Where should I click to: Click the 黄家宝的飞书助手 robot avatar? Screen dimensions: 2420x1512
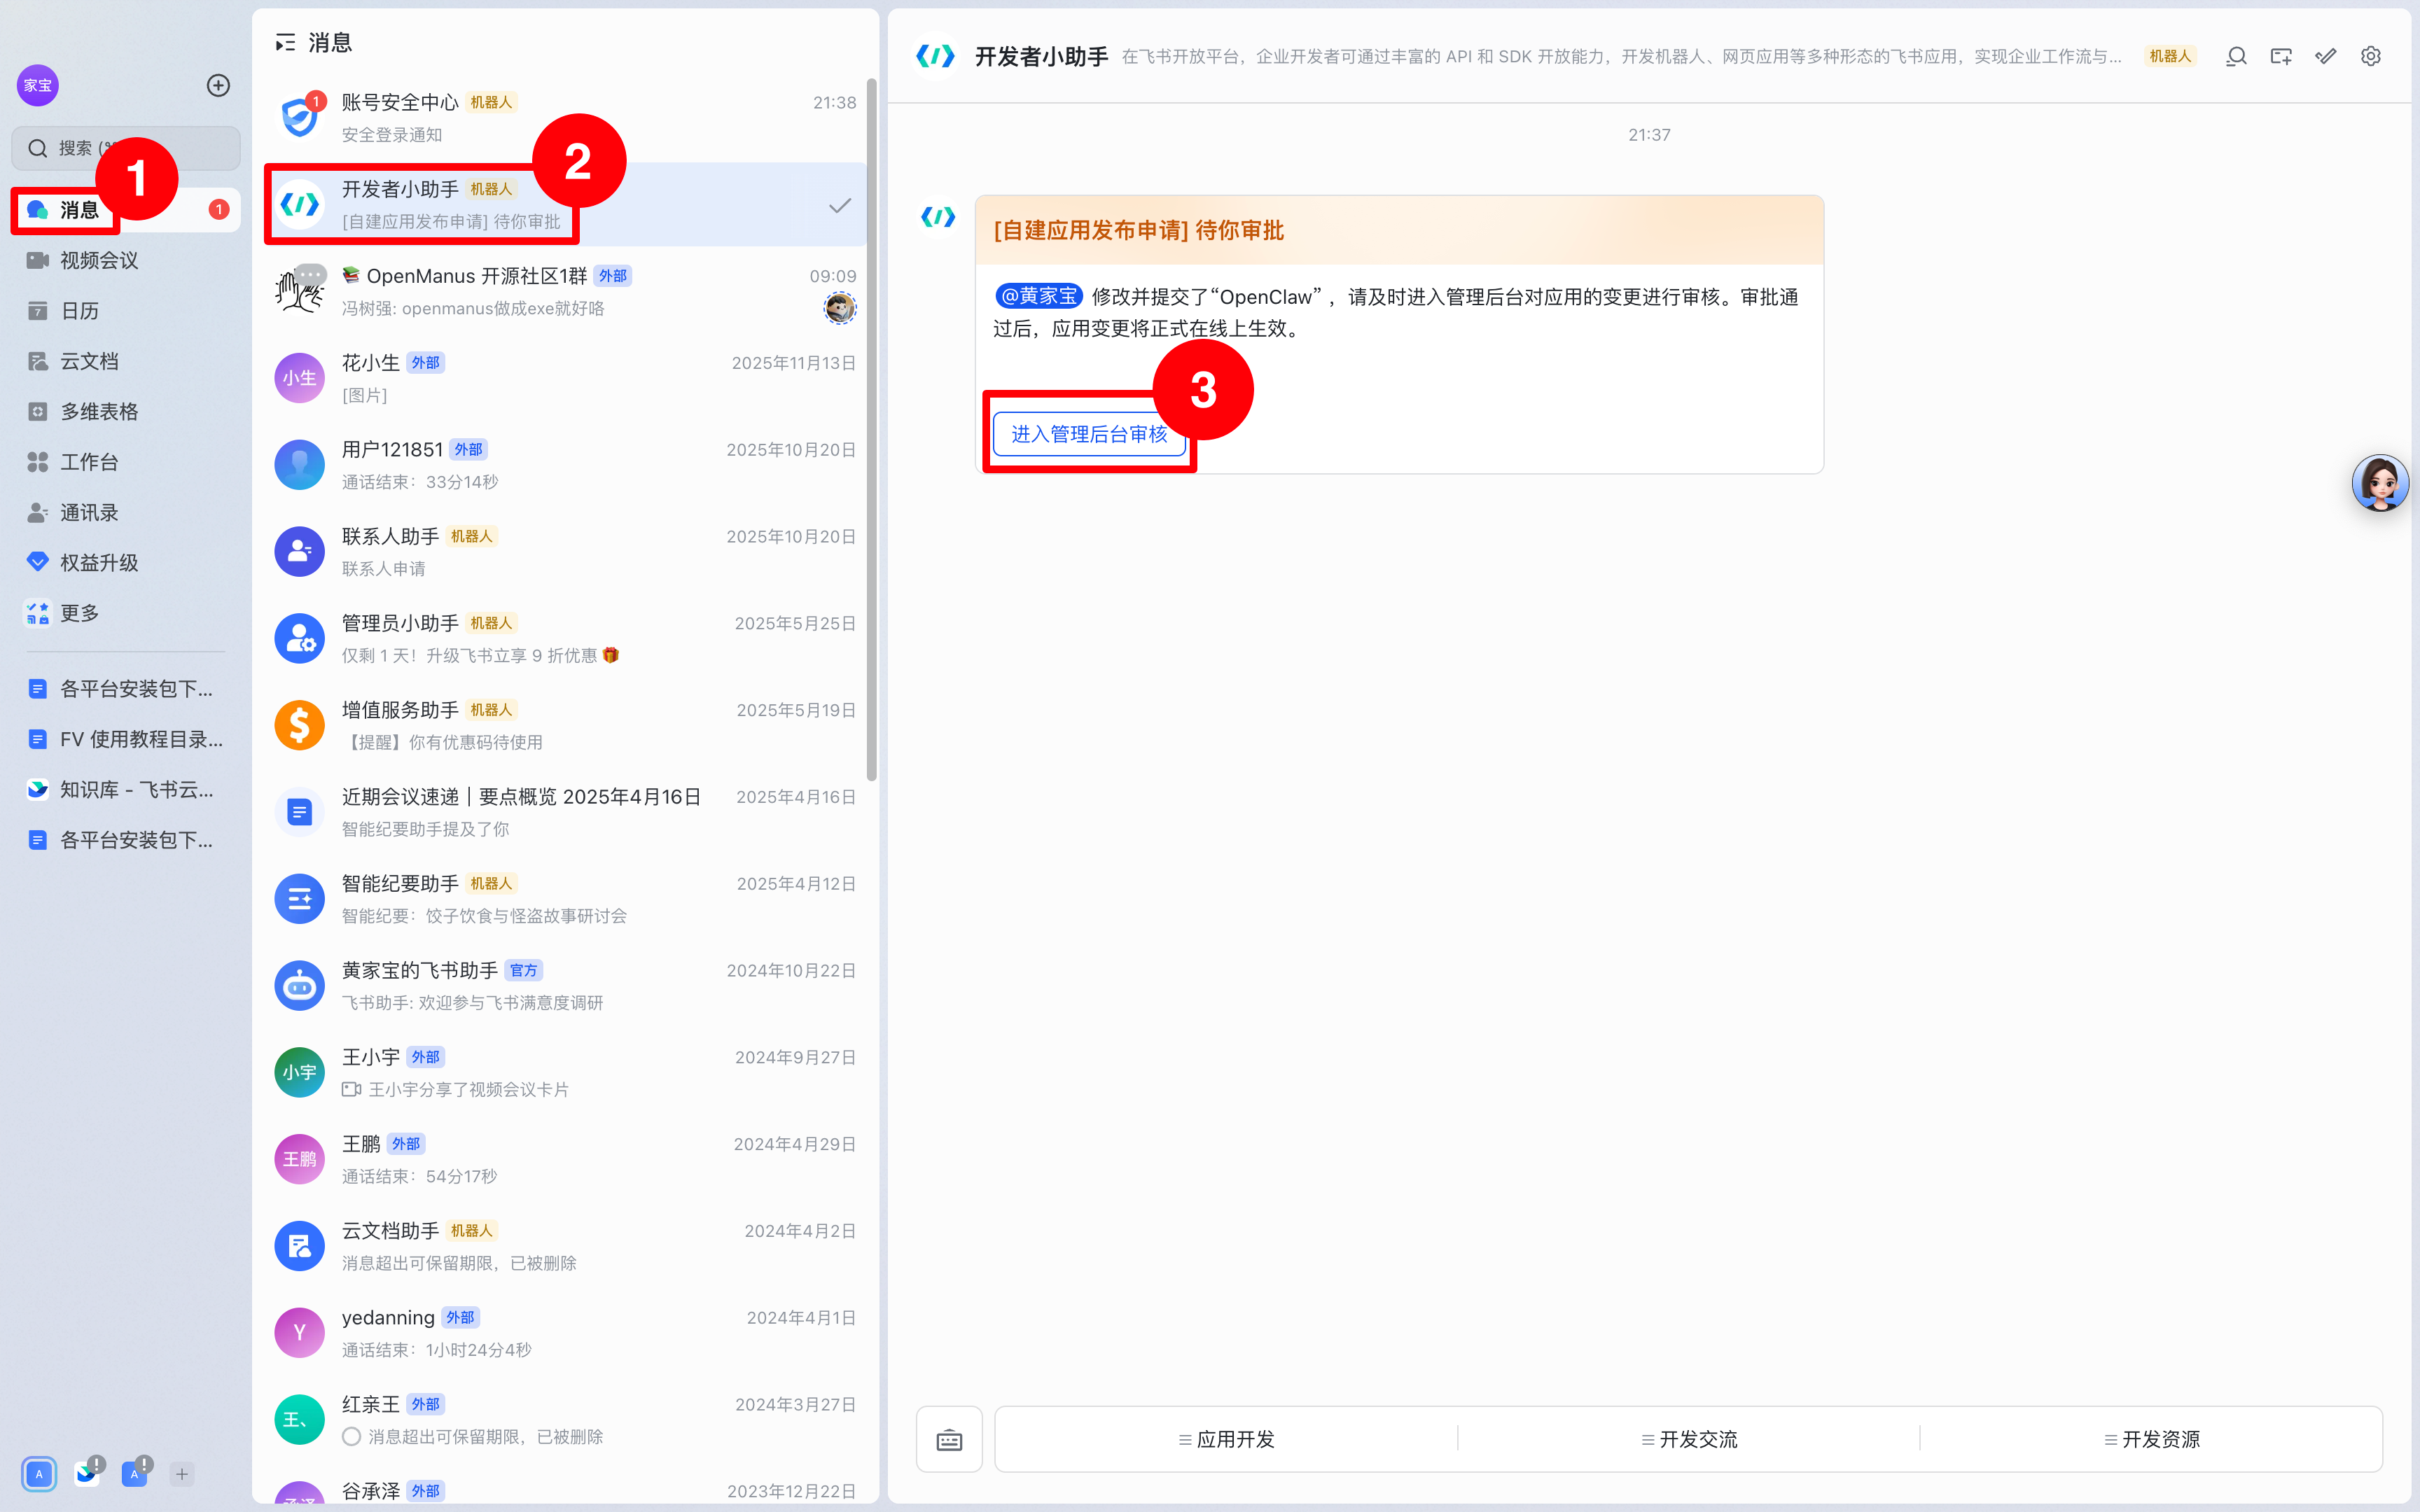coord(299,986)
